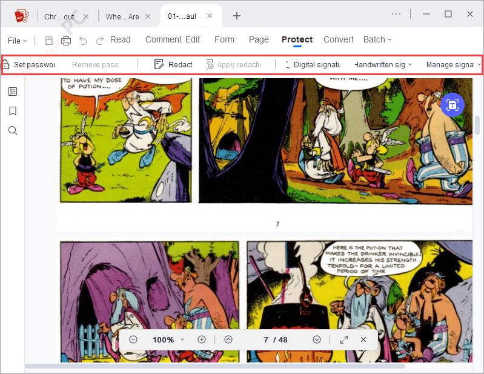
Task: Expand the Manage signature dropdown
Action: pyautogui.click(x=479, y=64)
